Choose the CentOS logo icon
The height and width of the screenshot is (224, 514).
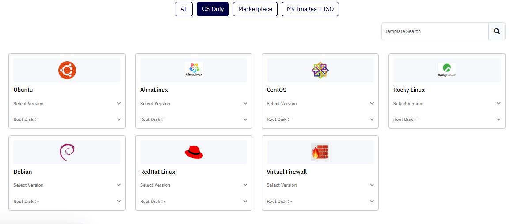[x=320, y=70]
